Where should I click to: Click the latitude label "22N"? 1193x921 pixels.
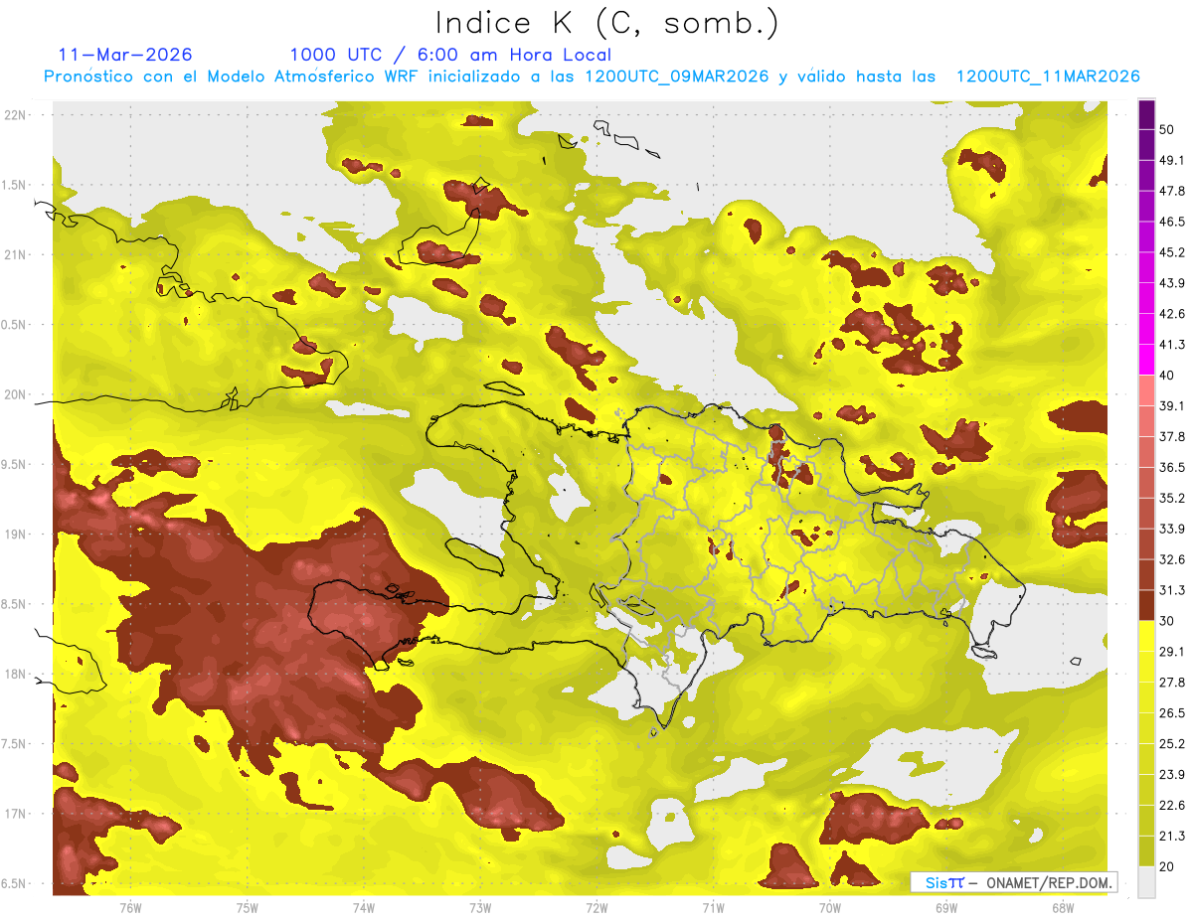click(x=16, y=114)
